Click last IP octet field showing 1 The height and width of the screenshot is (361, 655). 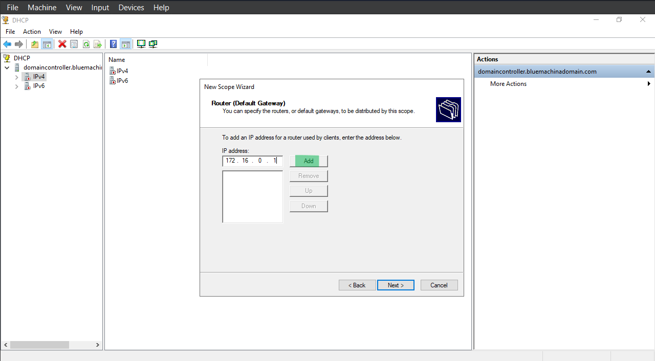(x=274, y=161)
